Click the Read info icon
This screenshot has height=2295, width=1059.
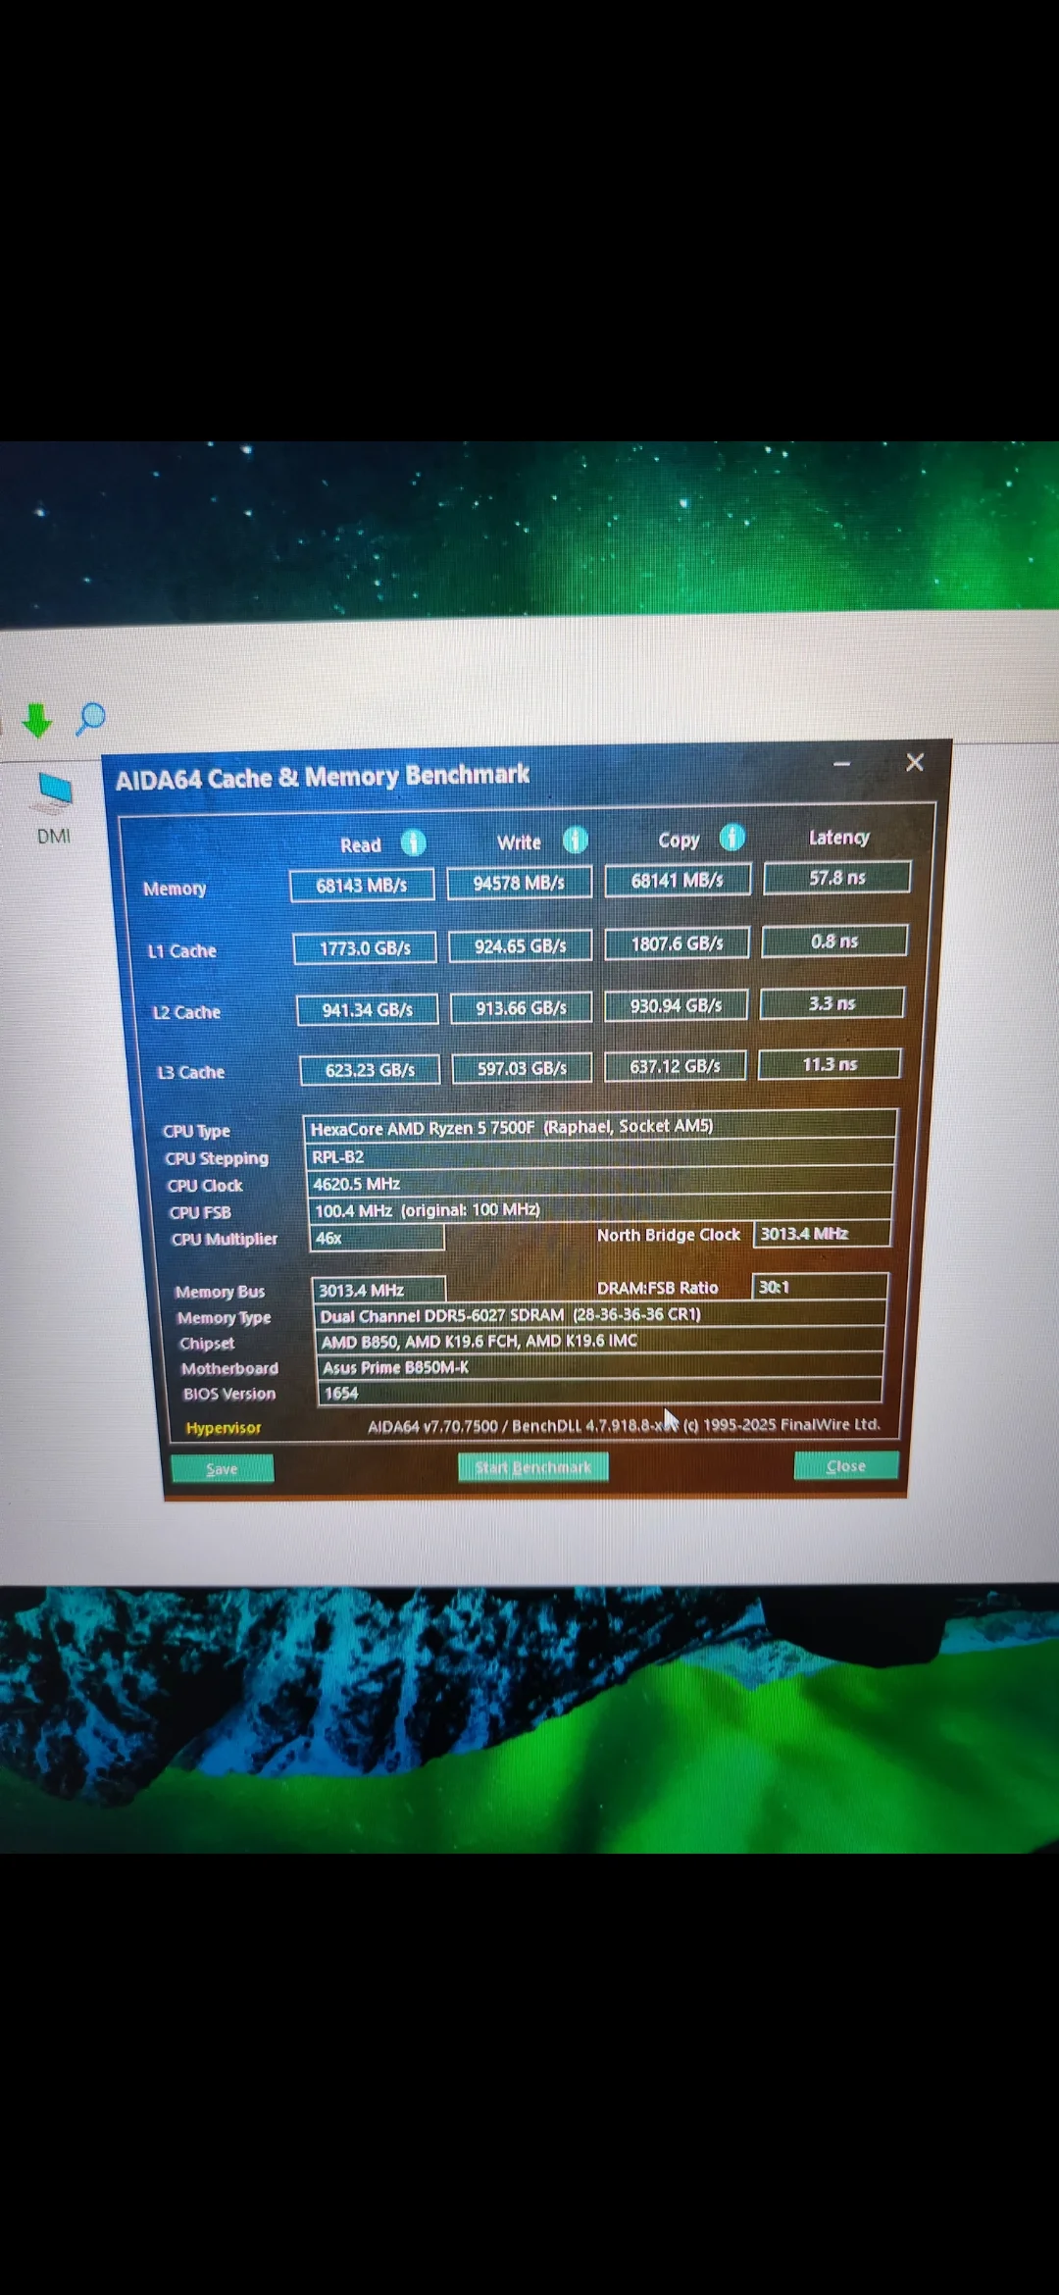[414, 842]
